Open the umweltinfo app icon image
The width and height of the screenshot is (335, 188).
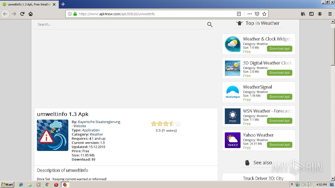53,135
